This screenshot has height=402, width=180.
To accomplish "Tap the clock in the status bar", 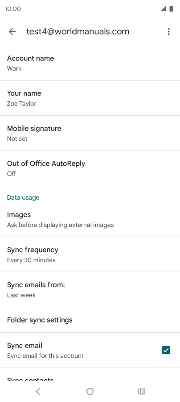I will [13, 9].
